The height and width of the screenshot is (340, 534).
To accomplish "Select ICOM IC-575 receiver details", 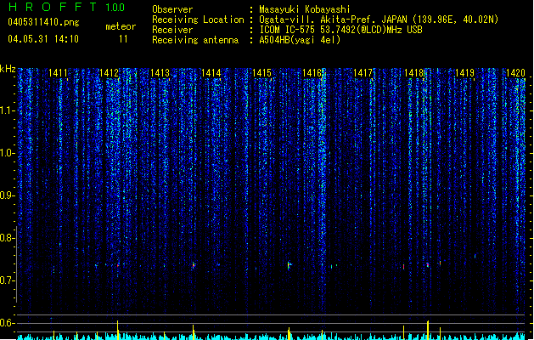I will 341,30.
